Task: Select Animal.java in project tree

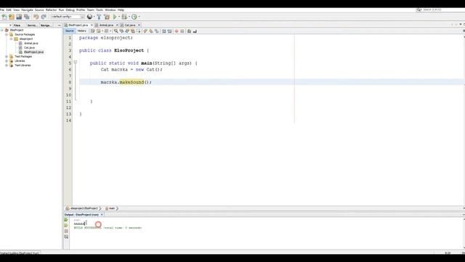Action: tap(31, 44)
